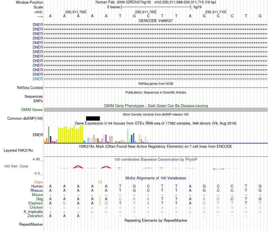
Task: Click the OMIM Gene Phenotypes title
Action: click(156, 106)
